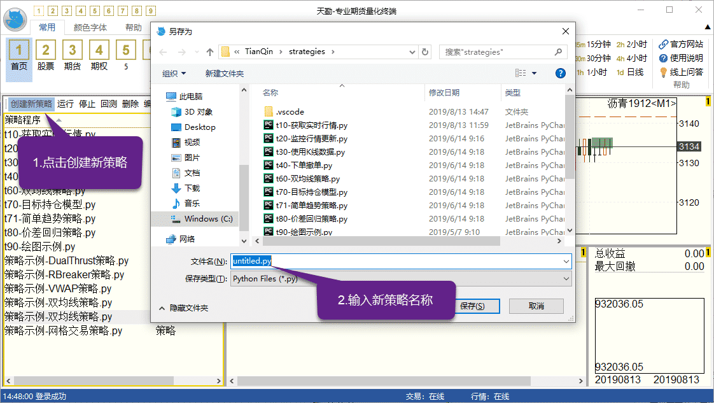
Task: Click the 首页 number 1 toolbar icon
Action: pos(19,51)
